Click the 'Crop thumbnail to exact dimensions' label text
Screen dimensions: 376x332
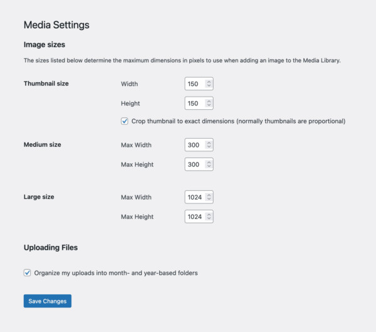tap(238, 121)
